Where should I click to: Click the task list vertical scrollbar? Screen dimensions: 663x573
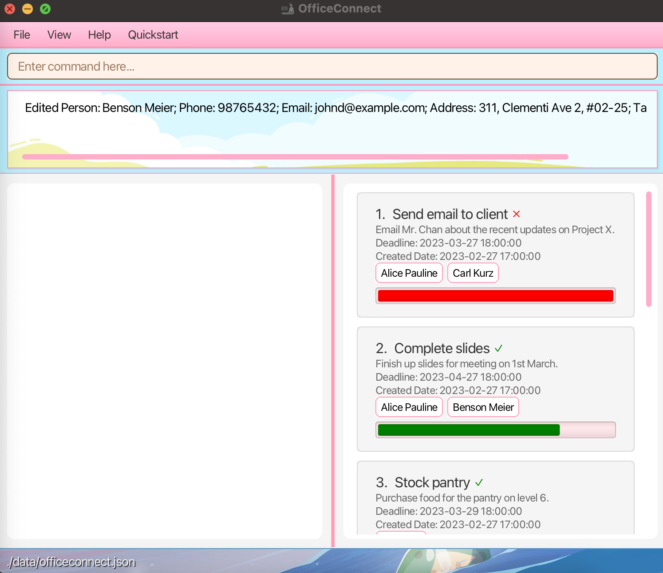[x=649, y=249]
